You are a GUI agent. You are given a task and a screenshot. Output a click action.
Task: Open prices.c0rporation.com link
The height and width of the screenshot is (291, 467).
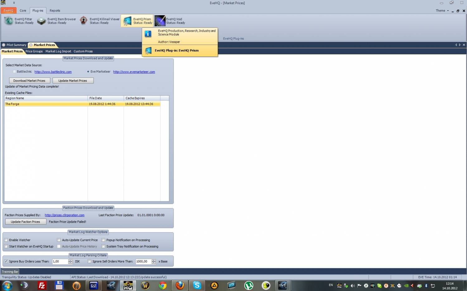[x=64, y=215]
